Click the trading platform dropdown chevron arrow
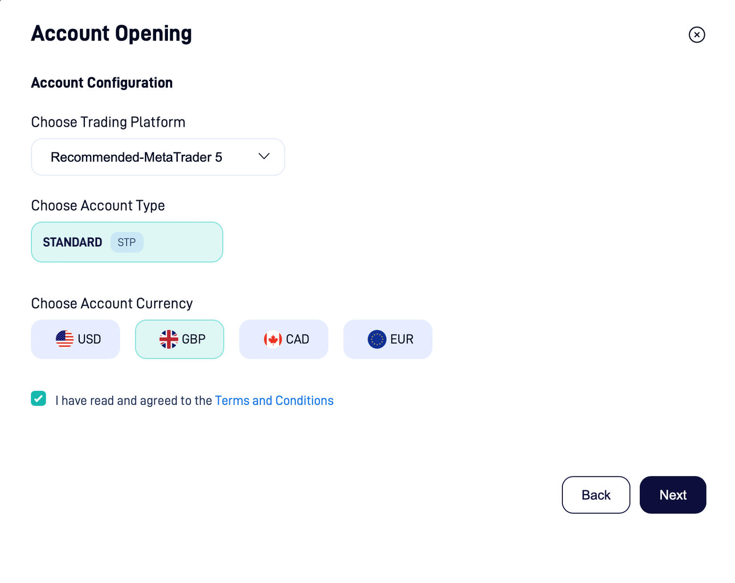The image size is (735, 583). (x=264, y=156)
